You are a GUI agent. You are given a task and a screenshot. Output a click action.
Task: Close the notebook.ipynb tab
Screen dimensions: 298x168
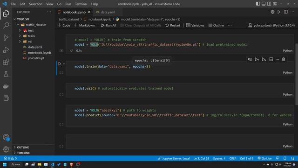[x=89, y=12]
